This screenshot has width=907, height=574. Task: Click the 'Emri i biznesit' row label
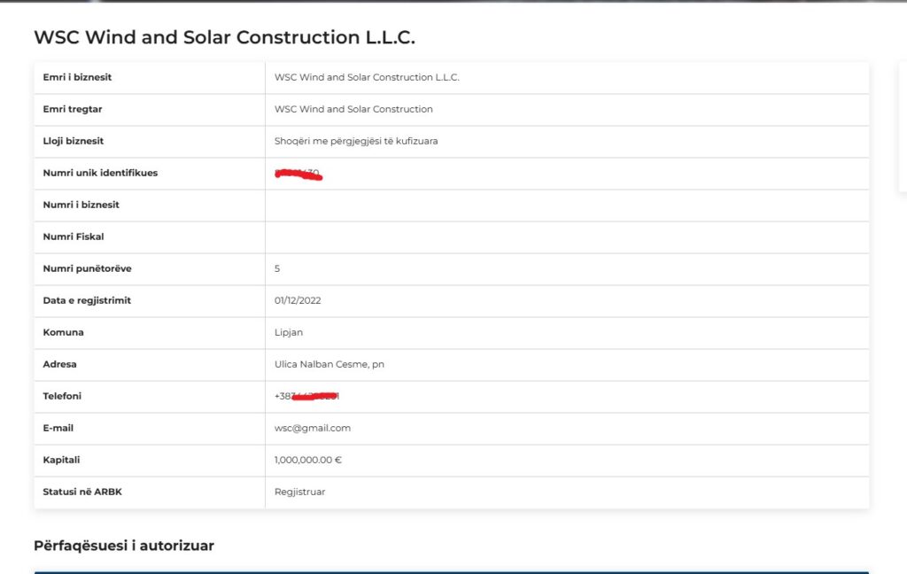click(77, 77)
